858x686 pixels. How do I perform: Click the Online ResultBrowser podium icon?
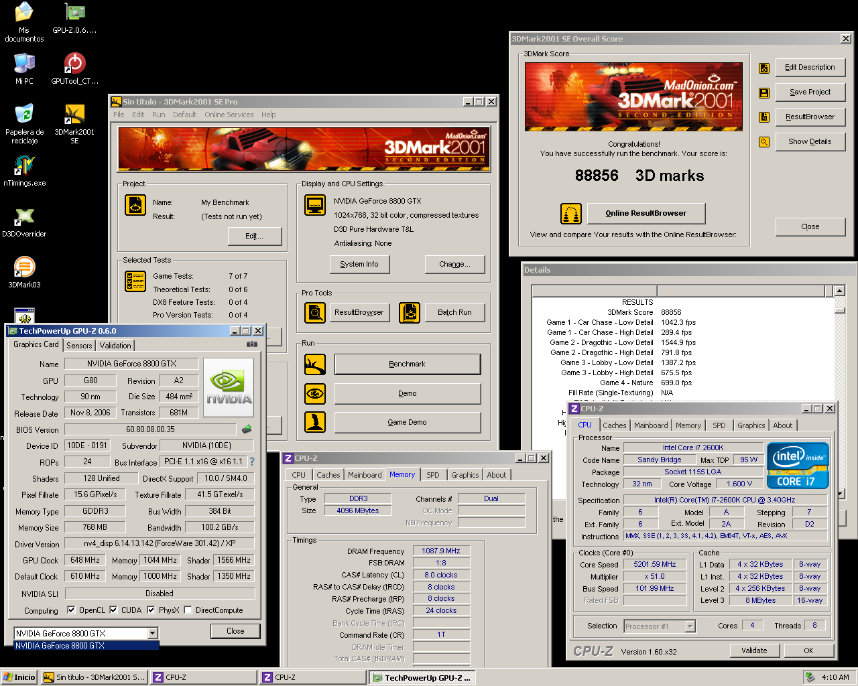pos(571,214)
